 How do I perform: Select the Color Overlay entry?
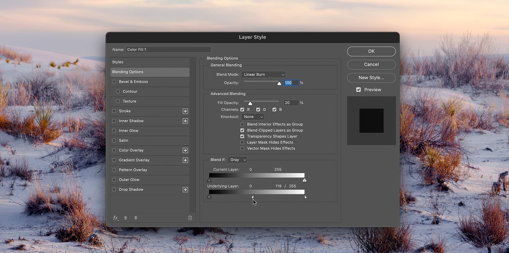pos(131,150)
